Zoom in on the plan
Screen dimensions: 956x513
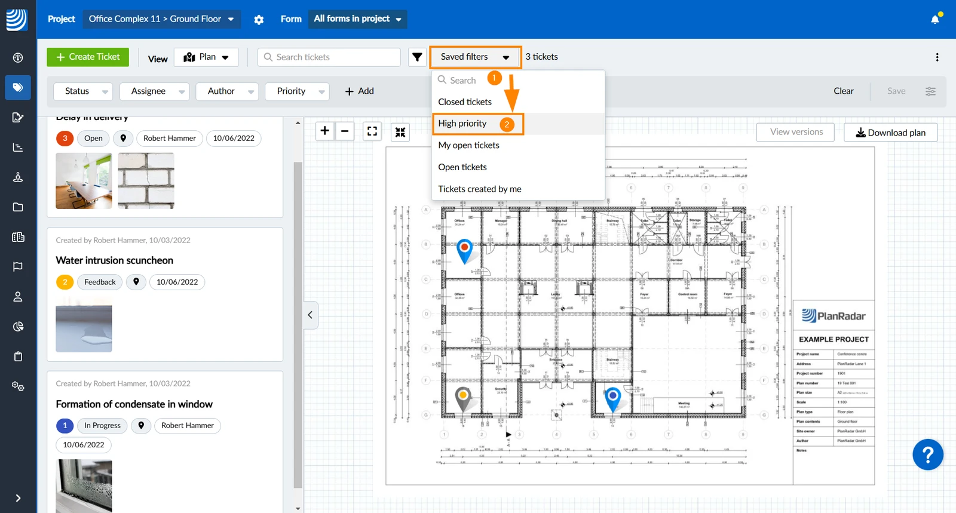pyautogui.click(x=324, y=131)
